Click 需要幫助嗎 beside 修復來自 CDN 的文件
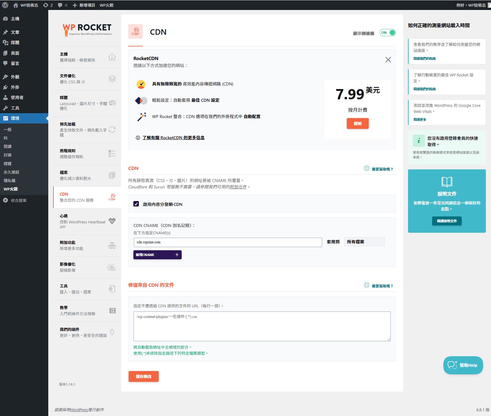 pos(382,286)
